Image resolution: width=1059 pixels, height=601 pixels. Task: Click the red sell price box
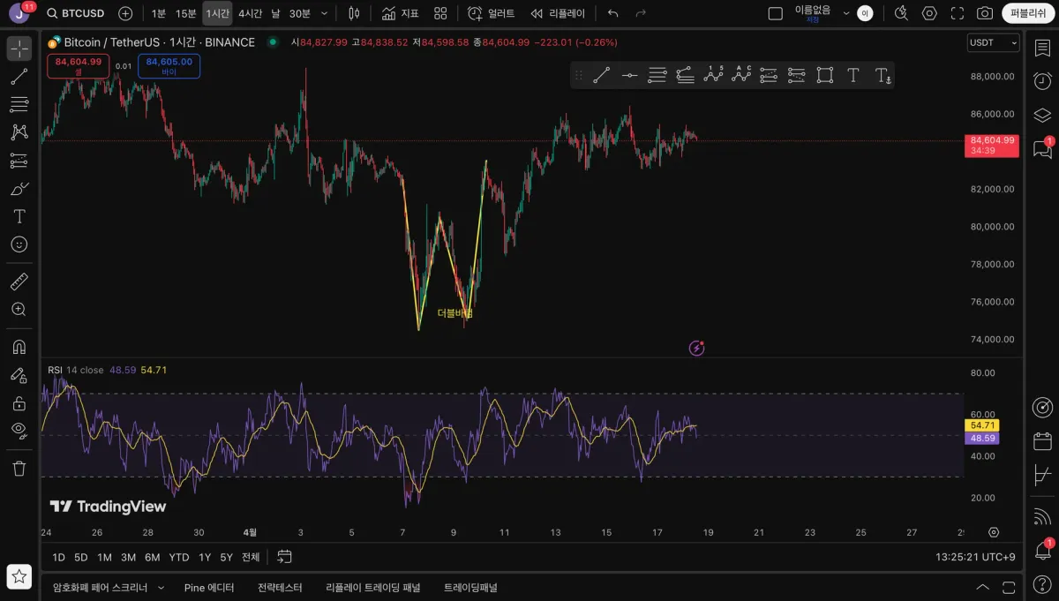tap(79, 66)
